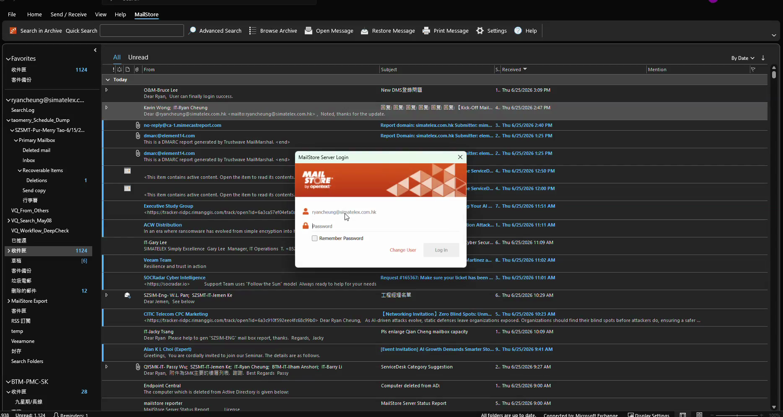Collapse the BTM-PMC-SK account

(x=8, y=382)
